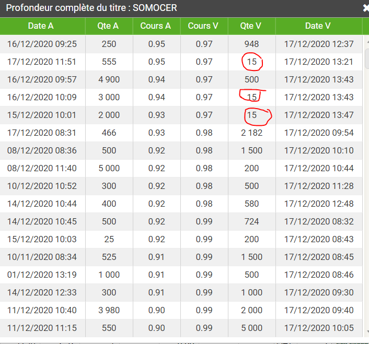Sort by Qte A column header

tap(108, 26)
